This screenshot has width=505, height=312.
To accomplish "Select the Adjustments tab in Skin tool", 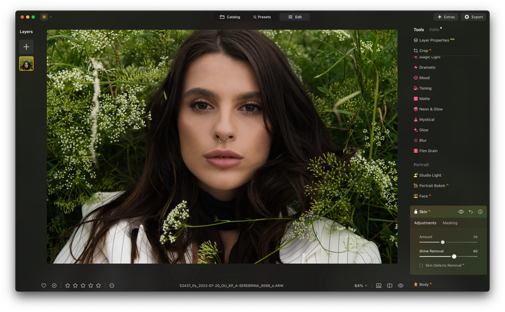I will (425, 223).
